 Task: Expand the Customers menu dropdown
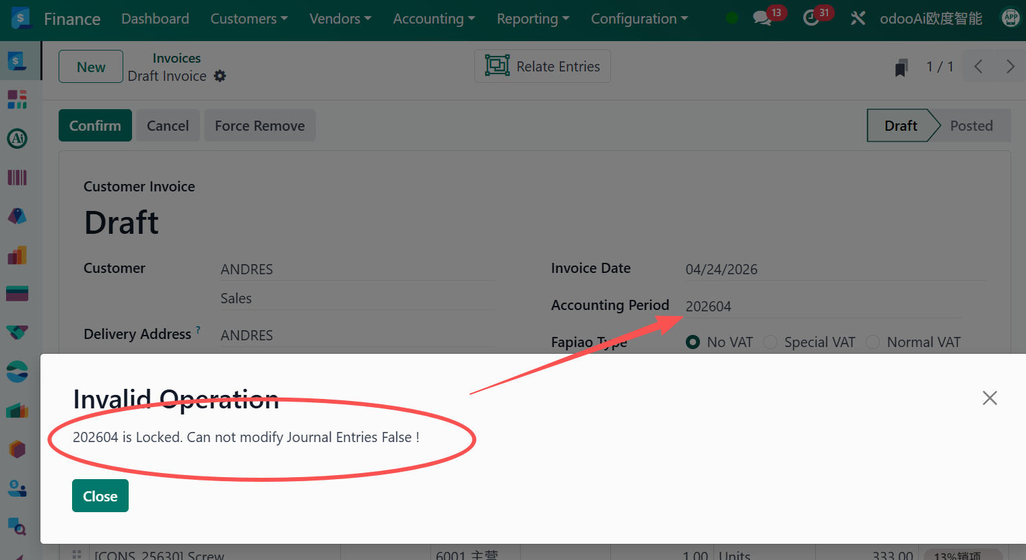(x=249, y=19)
